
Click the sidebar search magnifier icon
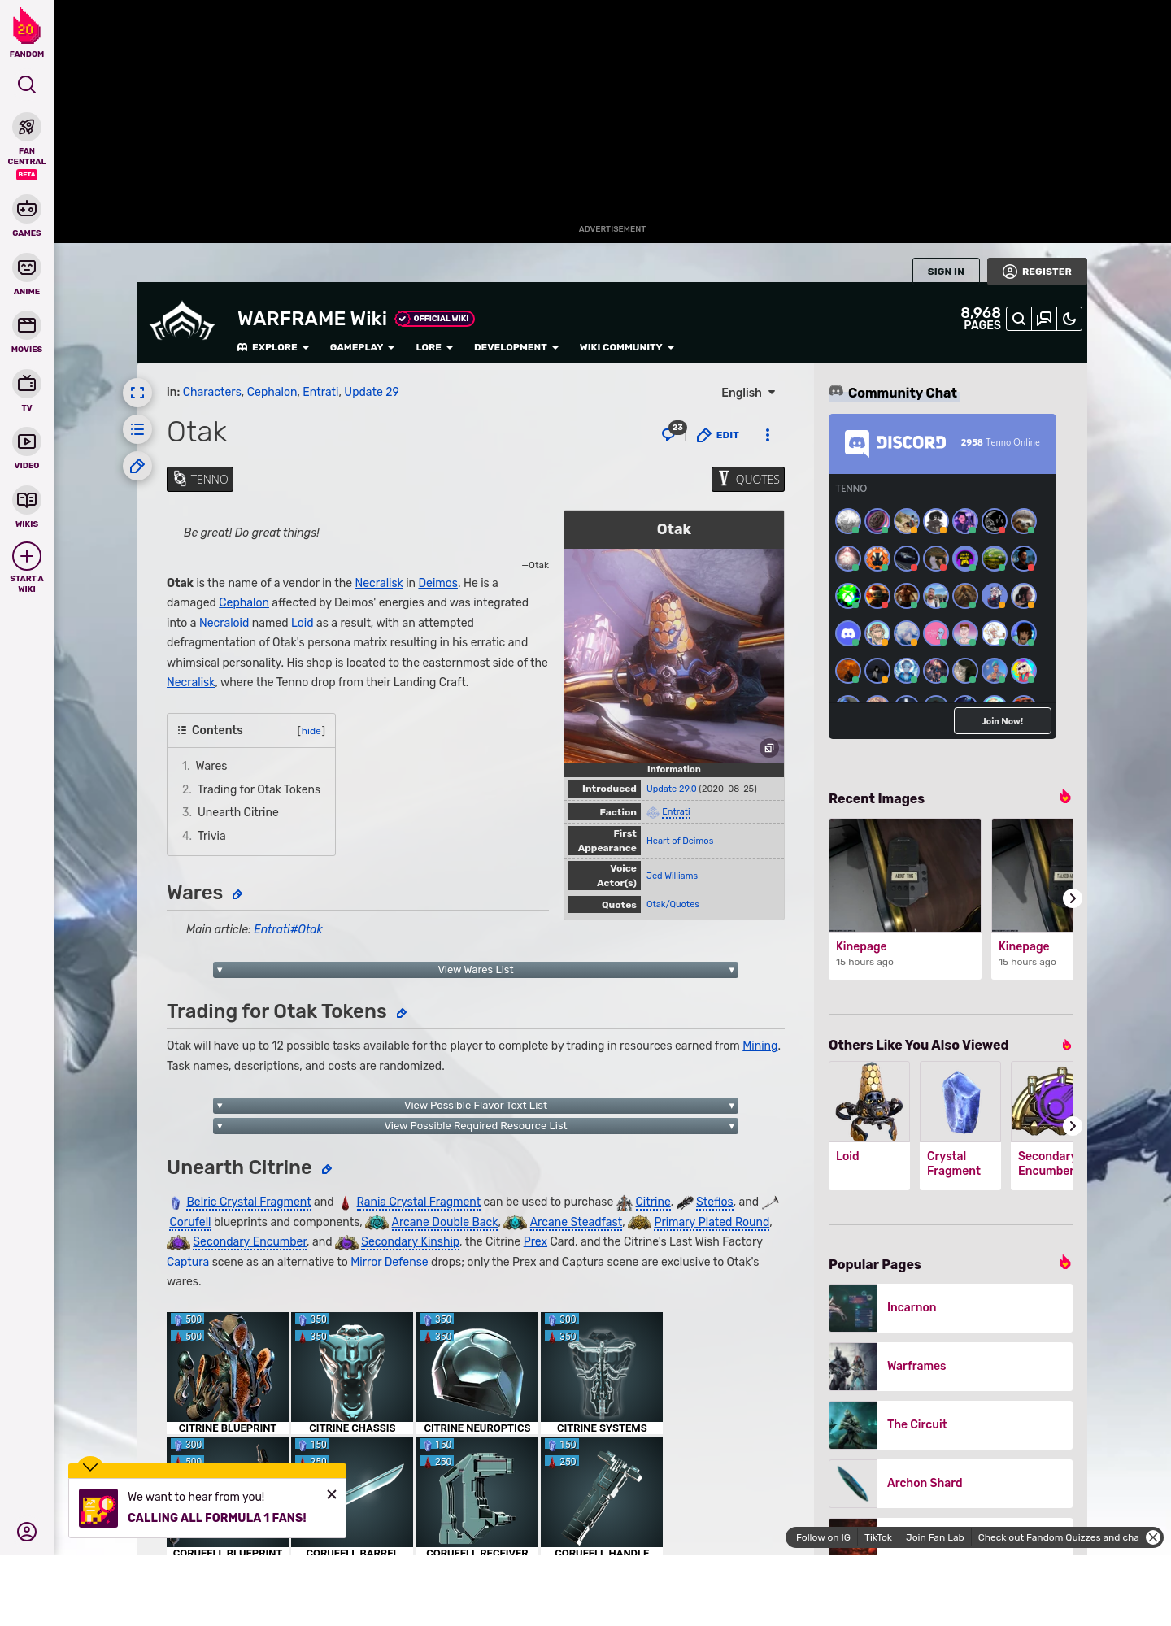tap(27, 85)
